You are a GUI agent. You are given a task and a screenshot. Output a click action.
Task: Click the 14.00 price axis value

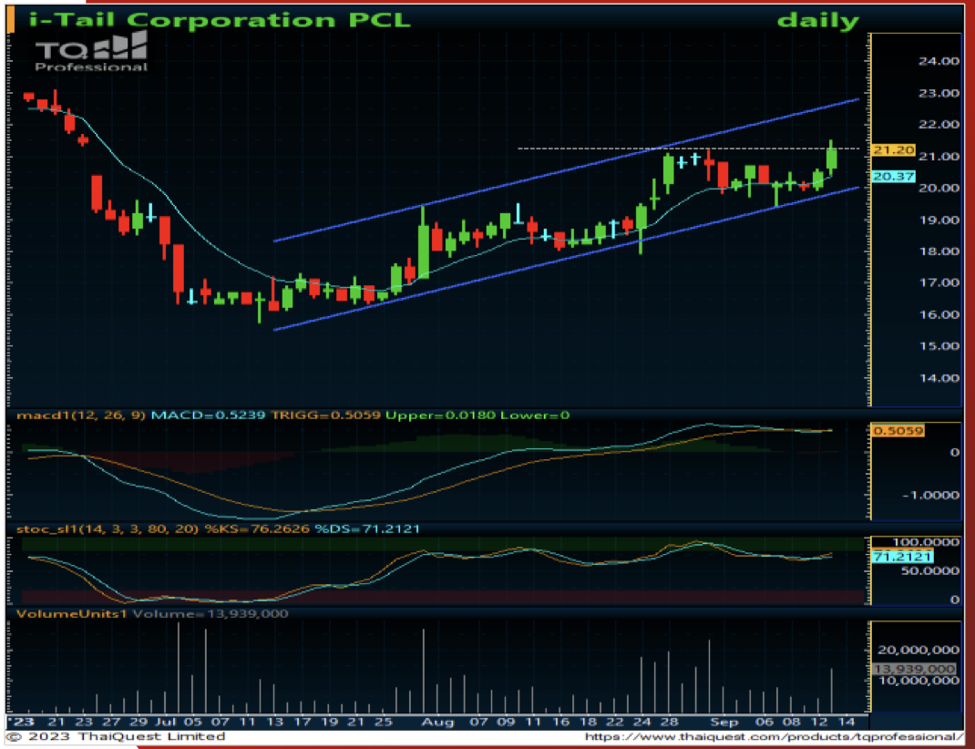click(x=939, y=378)
